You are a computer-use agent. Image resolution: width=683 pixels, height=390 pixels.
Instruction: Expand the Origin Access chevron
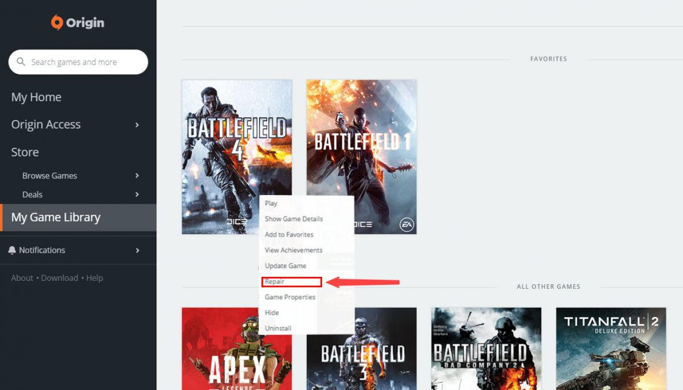coord(137,125)
